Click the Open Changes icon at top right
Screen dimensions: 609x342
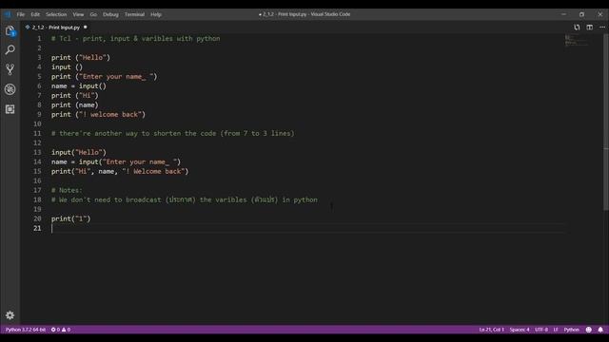(x=577, y=28)
